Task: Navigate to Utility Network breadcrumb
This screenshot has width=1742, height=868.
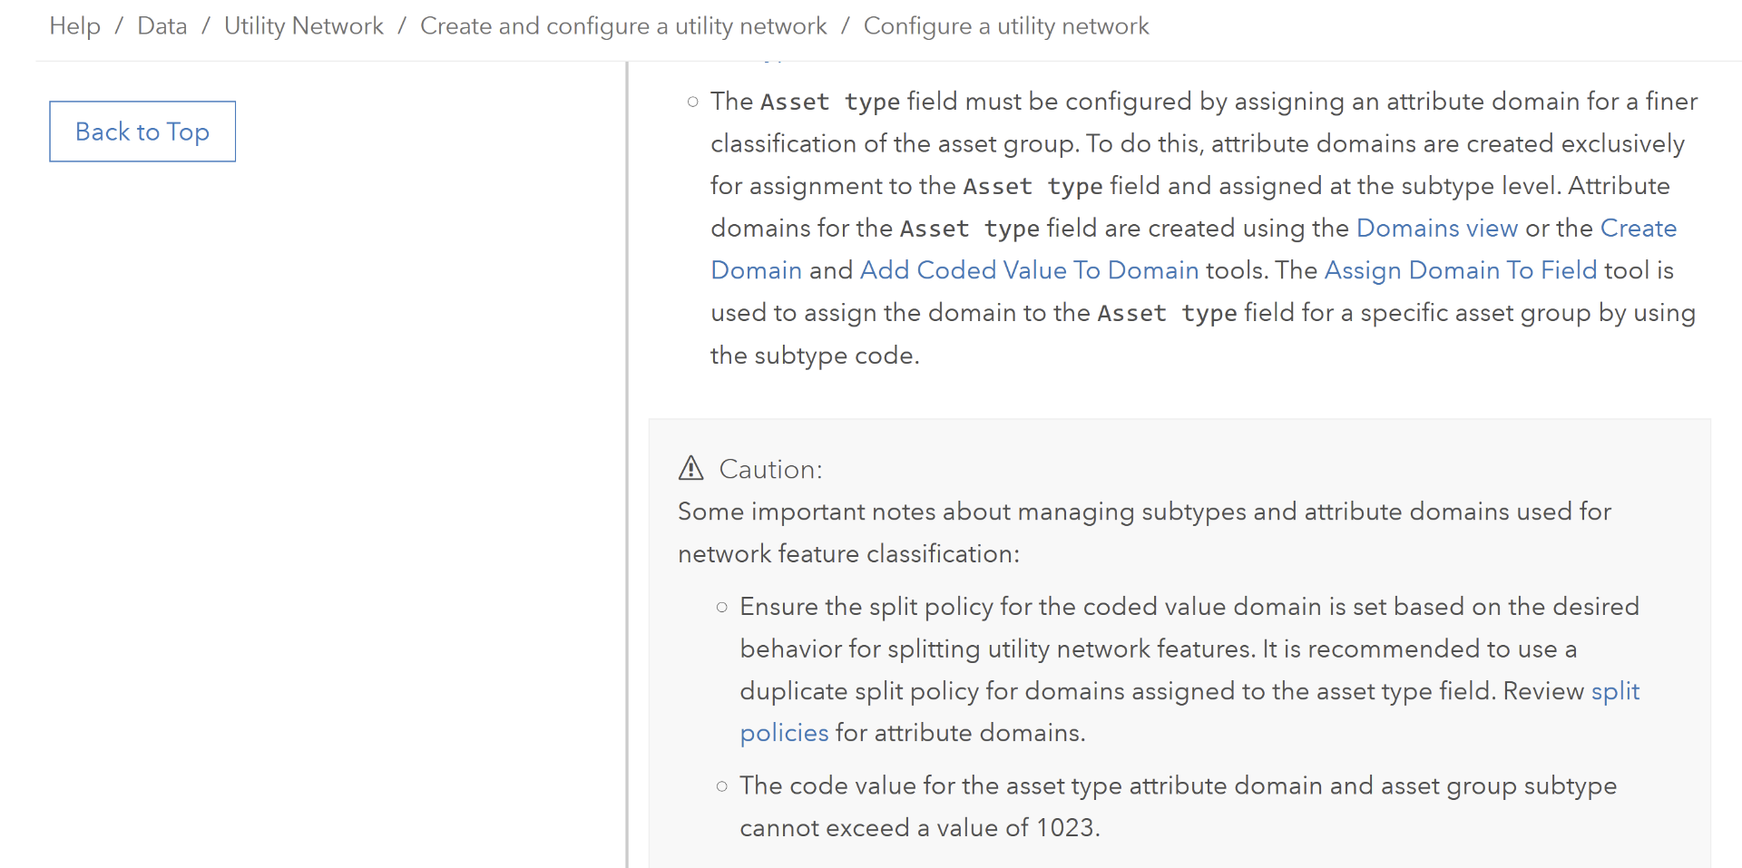Action: pyautogui.click(x=303, y=26)
